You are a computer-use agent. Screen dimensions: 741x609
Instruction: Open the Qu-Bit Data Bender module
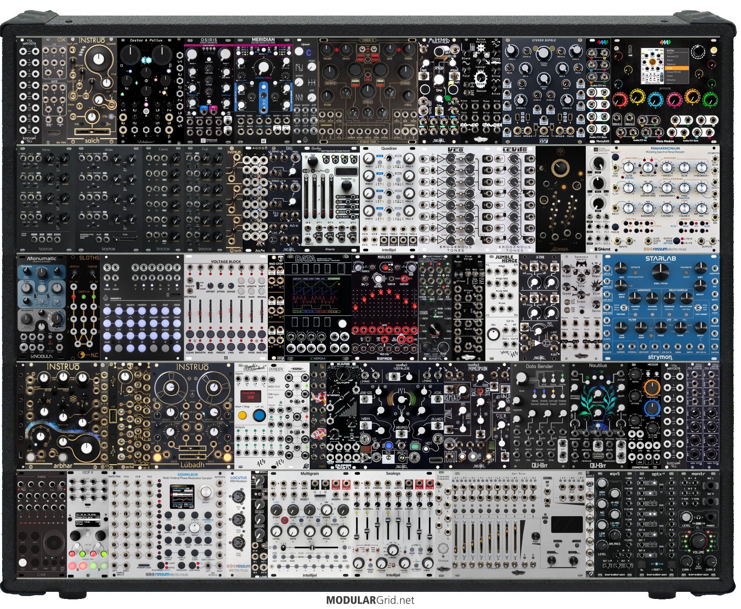click(x=540, y=416)
